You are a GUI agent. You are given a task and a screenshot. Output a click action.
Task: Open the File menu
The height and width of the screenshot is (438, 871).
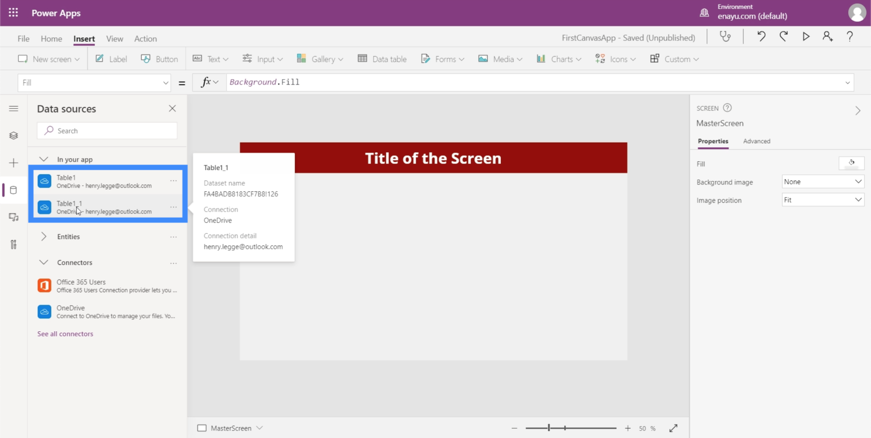(x=23, y=38)
